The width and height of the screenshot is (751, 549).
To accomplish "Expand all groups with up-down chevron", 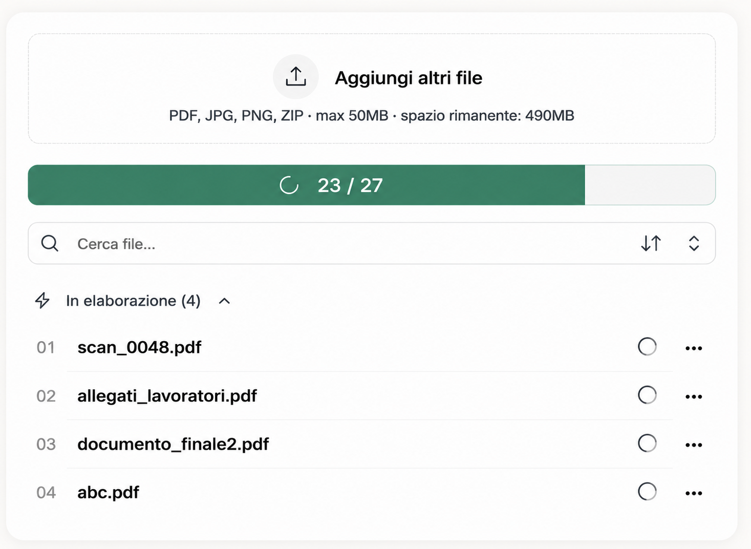I will pyautogui.click(x=694, y=243).
